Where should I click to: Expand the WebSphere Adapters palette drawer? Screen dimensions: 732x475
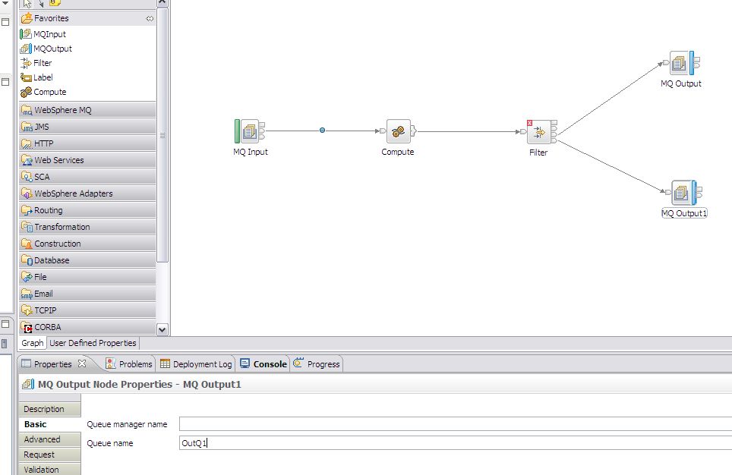(87, 193)
